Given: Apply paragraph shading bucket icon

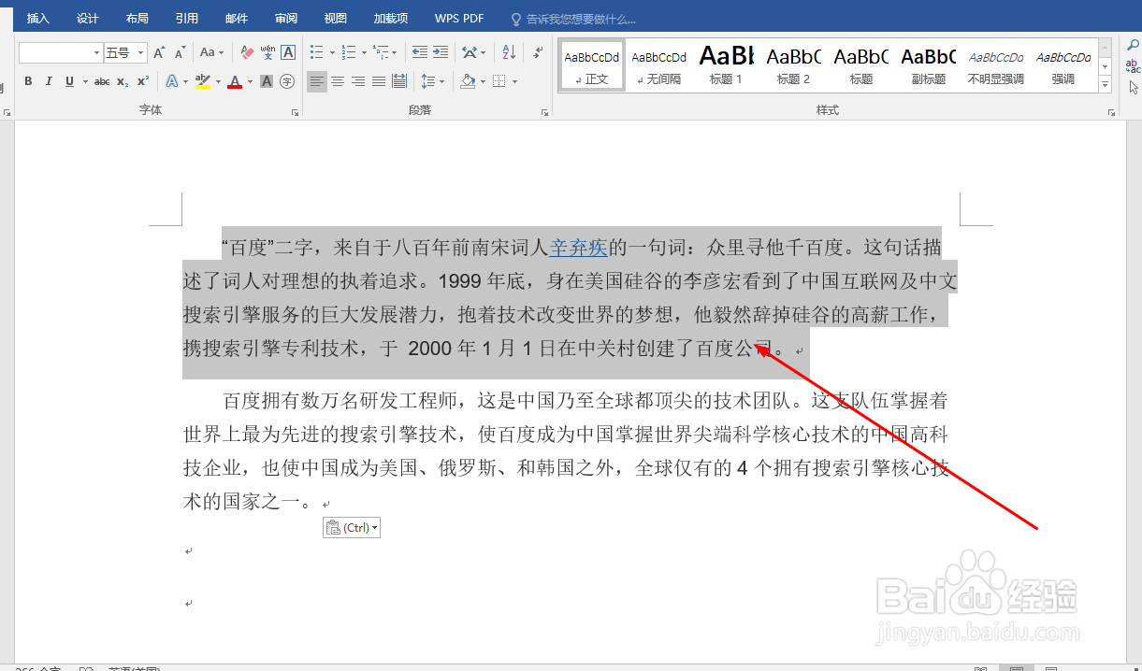Looking at the screenshot, I should [x=468, y=82].
